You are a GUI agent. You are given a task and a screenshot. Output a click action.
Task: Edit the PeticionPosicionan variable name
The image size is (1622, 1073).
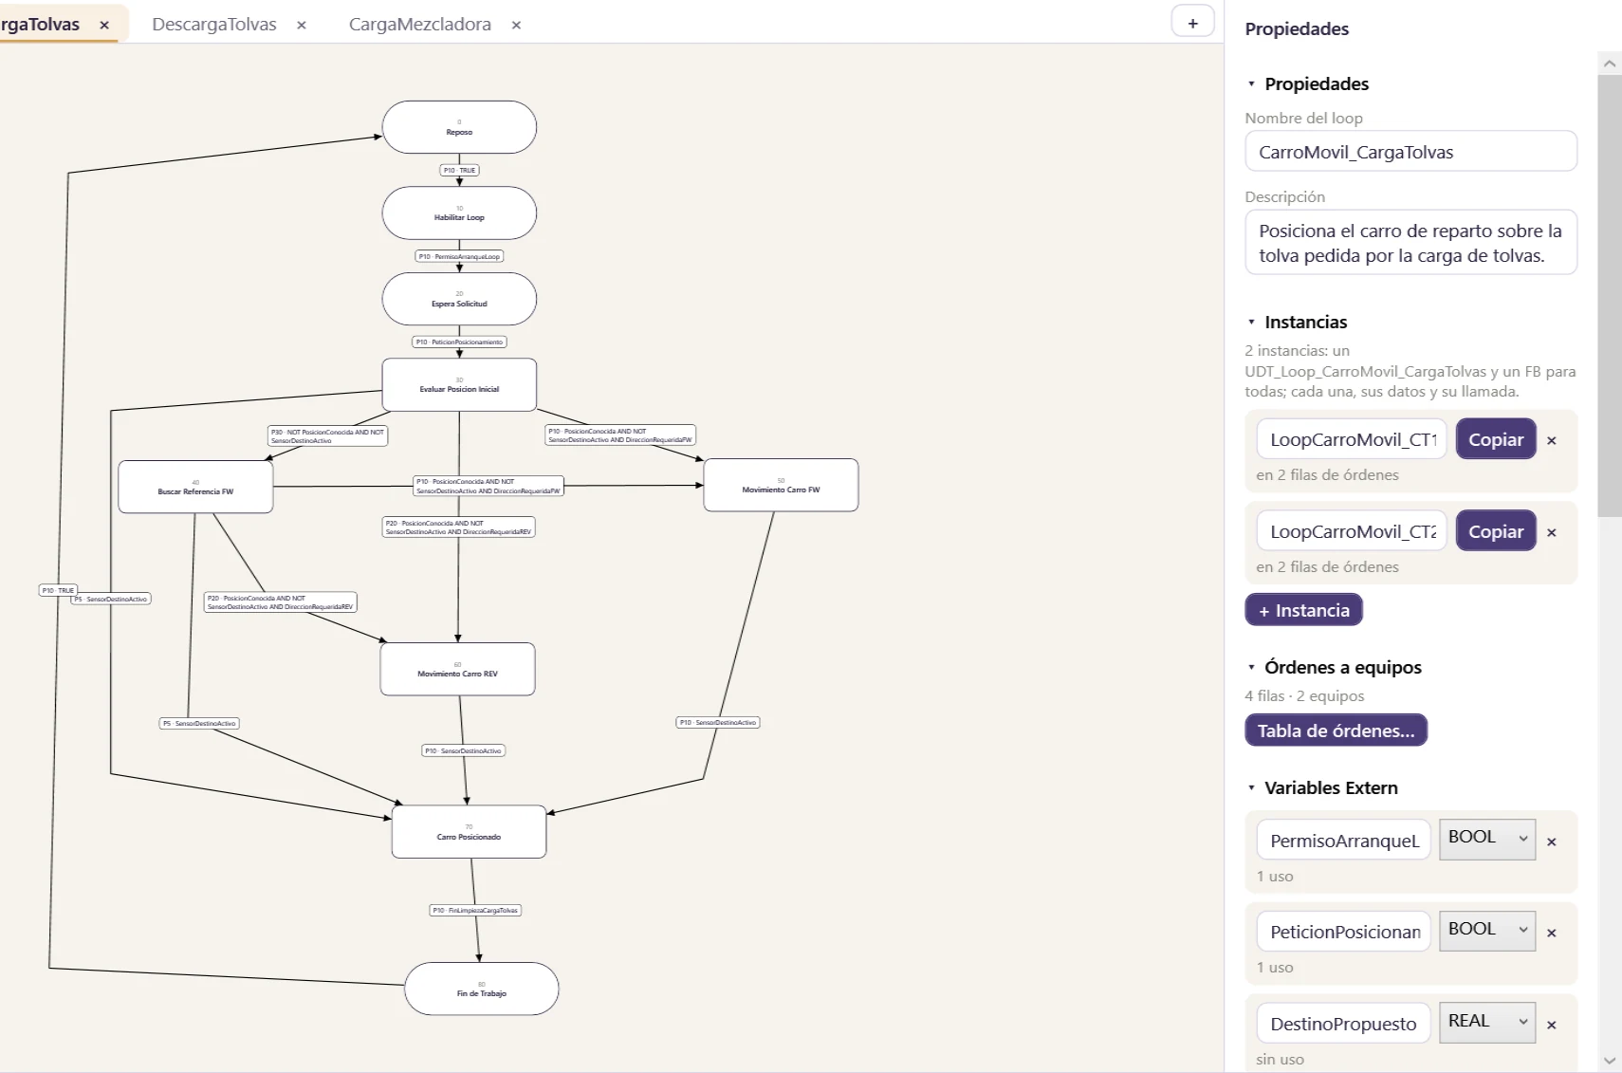(x=1344, y=932)
